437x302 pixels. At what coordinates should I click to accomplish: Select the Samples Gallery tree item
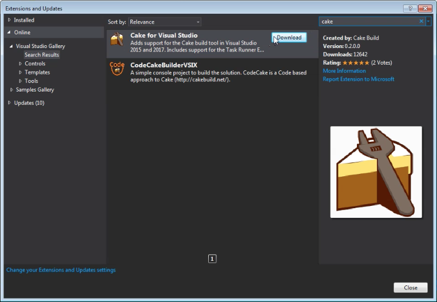35,90
